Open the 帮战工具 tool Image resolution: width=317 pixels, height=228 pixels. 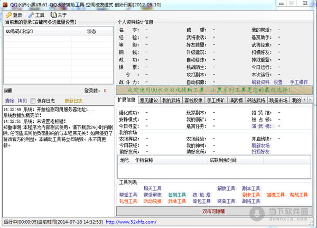coord(299,195)
